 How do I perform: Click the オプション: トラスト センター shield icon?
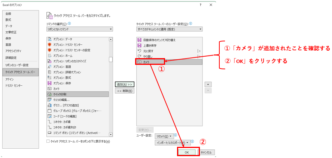point(49,45)
